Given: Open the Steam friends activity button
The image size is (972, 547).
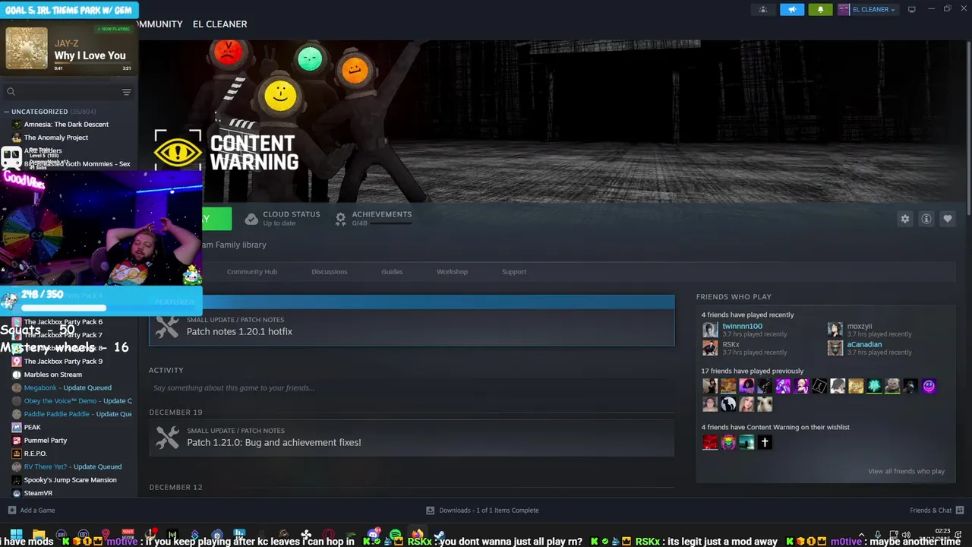Looking at the screenshot, I should (763, 10).
